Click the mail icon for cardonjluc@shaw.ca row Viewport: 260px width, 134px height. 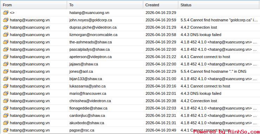click(6, 115)
